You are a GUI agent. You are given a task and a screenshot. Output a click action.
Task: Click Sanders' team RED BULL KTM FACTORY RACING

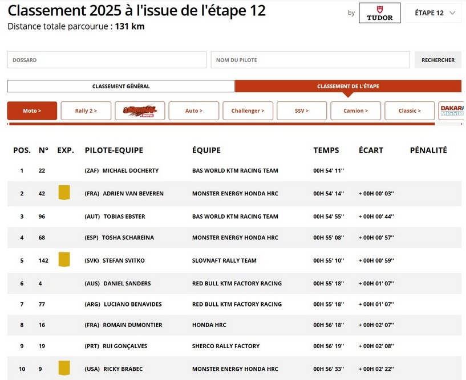click(x=237, y=284)
